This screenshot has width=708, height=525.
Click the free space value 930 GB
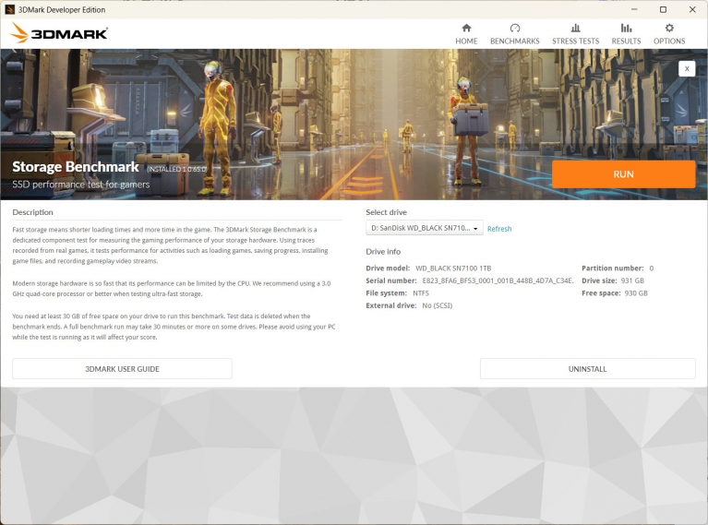(x=636, y=293)
